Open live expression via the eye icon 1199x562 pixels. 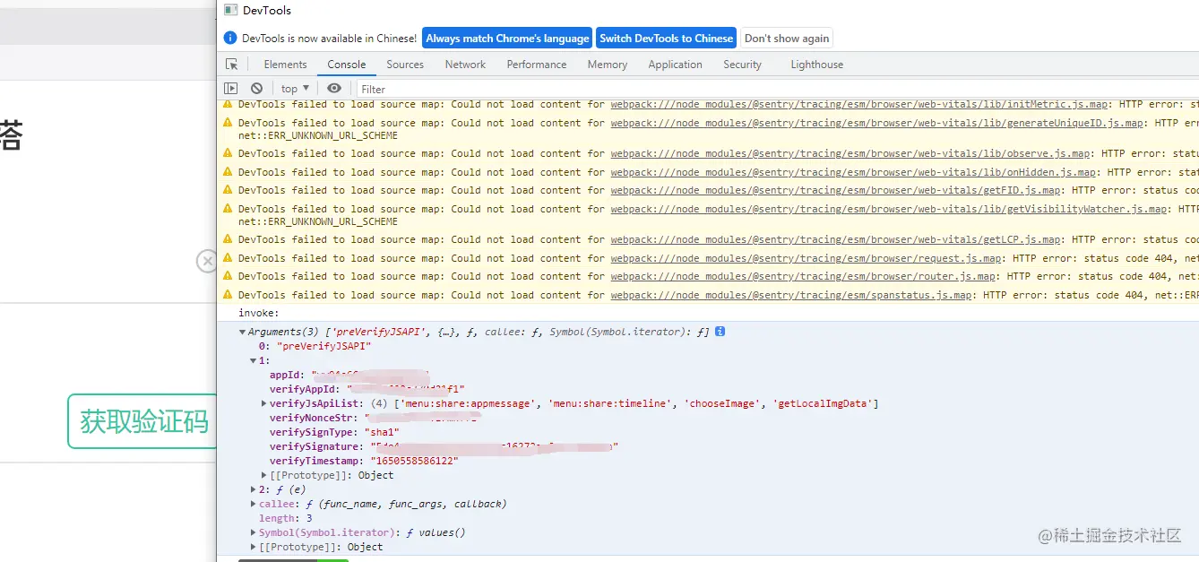pos(334,89)
